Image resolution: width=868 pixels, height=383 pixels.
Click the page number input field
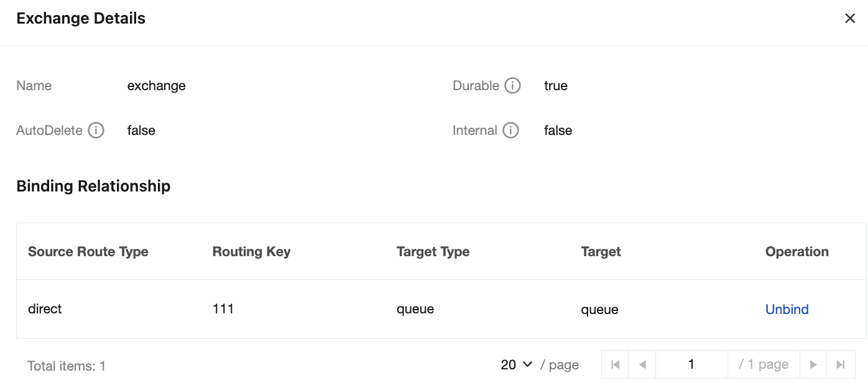click(691, 365)
